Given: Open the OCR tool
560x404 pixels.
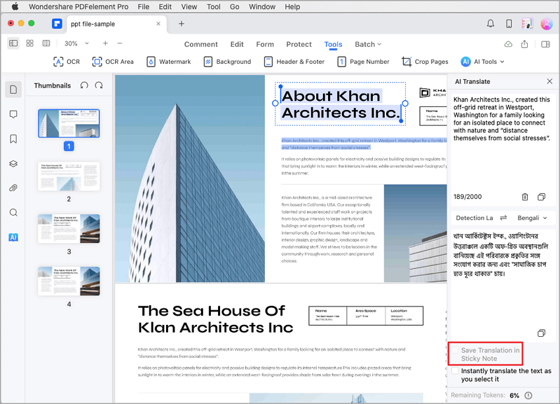Looking at the screenshot, I should (x=67, y=61).
